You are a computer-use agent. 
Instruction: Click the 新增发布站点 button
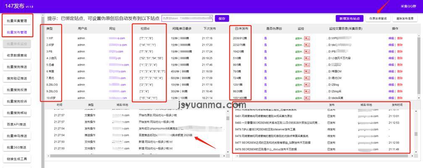(x=349, y=18)
